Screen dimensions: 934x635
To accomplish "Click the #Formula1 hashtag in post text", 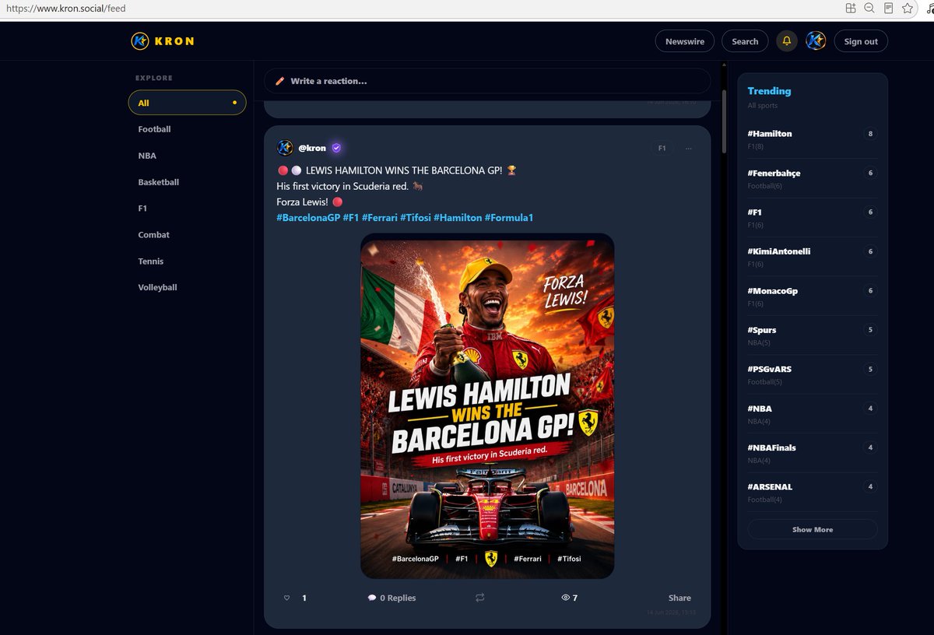I will point(509,218).
